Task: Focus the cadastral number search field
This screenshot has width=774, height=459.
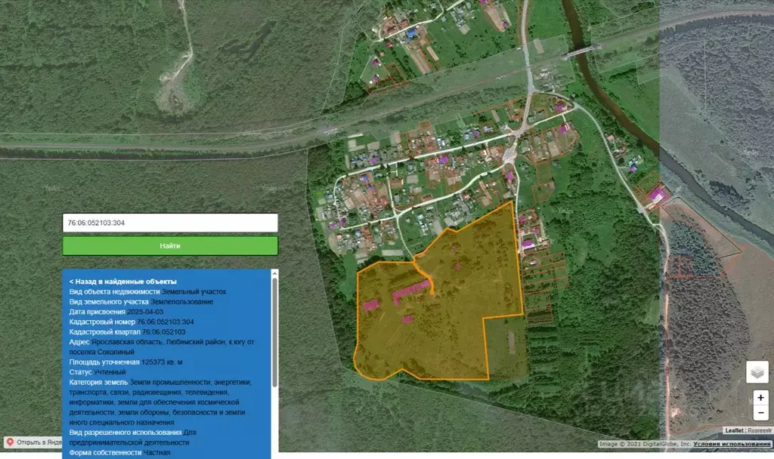Action: [170, 223]
